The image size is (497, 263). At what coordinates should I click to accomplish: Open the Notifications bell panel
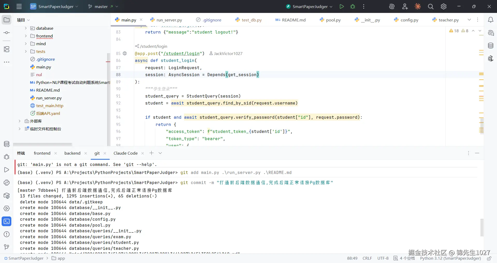coord(491,20)
